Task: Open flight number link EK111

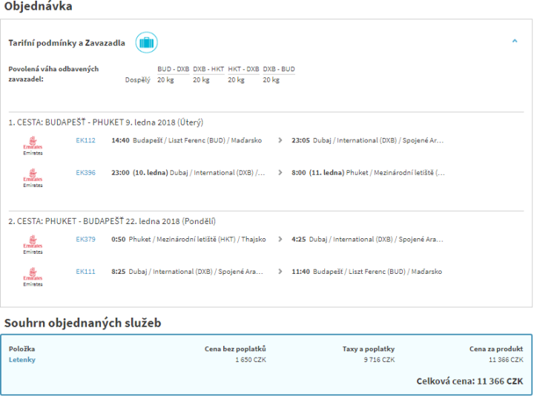Action: [x=85, y=272]
